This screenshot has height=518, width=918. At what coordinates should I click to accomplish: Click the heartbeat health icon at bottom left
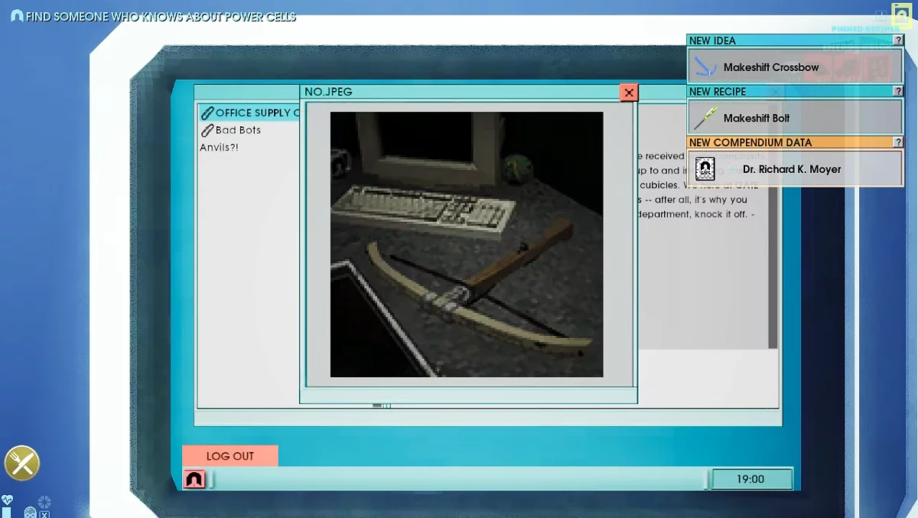[x=7, y=500]
